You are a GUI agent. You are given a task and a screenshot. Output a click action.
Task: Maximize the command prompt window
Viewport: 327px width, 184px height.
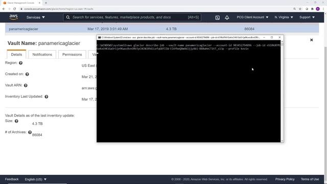tap(272, 37)
